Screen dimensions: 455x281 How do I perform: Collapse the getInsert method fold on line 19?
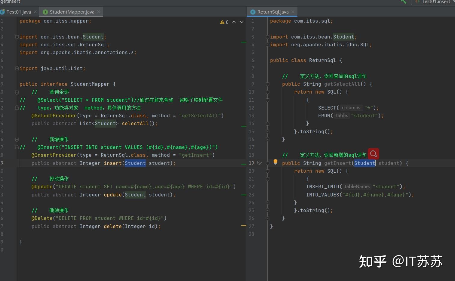(x=267, y=163)
